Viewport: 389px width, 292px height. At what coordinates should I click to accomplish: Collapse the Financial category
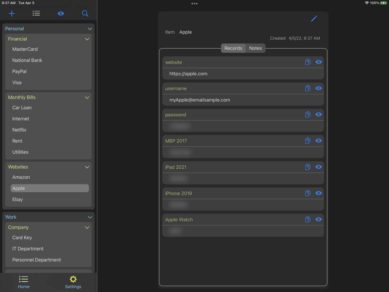coord(87,39)
